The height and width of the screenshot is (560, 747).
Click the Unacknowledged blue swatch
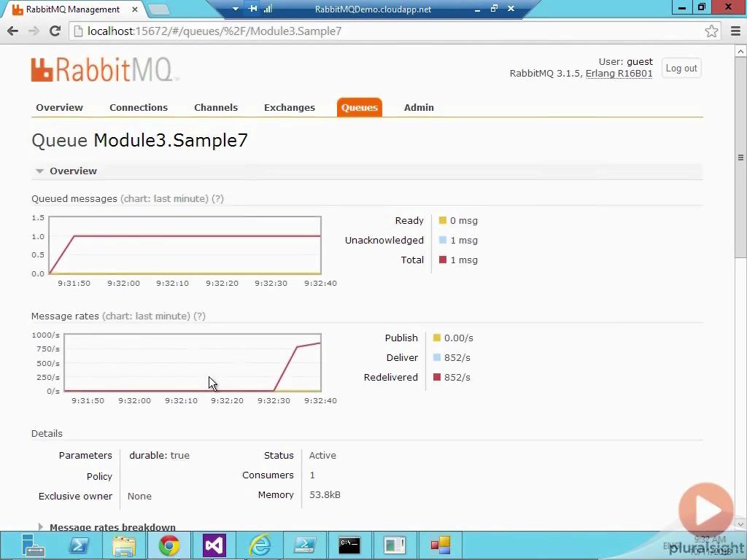(443, 240)
